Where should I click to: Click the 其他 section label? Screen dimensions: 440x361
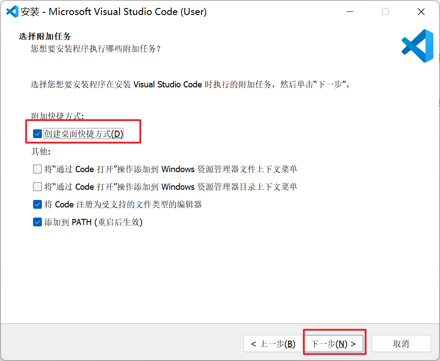click(x=41, y=151)
